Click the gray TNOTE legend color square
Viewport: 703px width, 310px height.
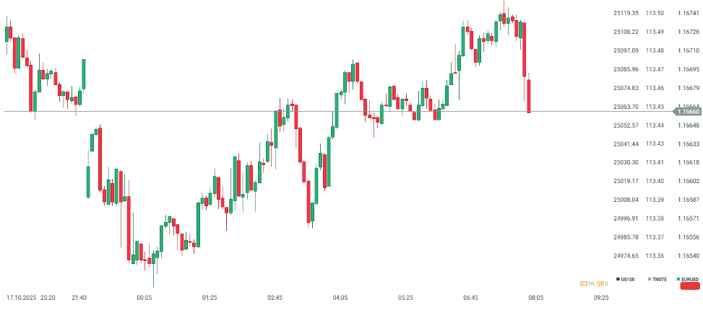[x=649, y=279]
